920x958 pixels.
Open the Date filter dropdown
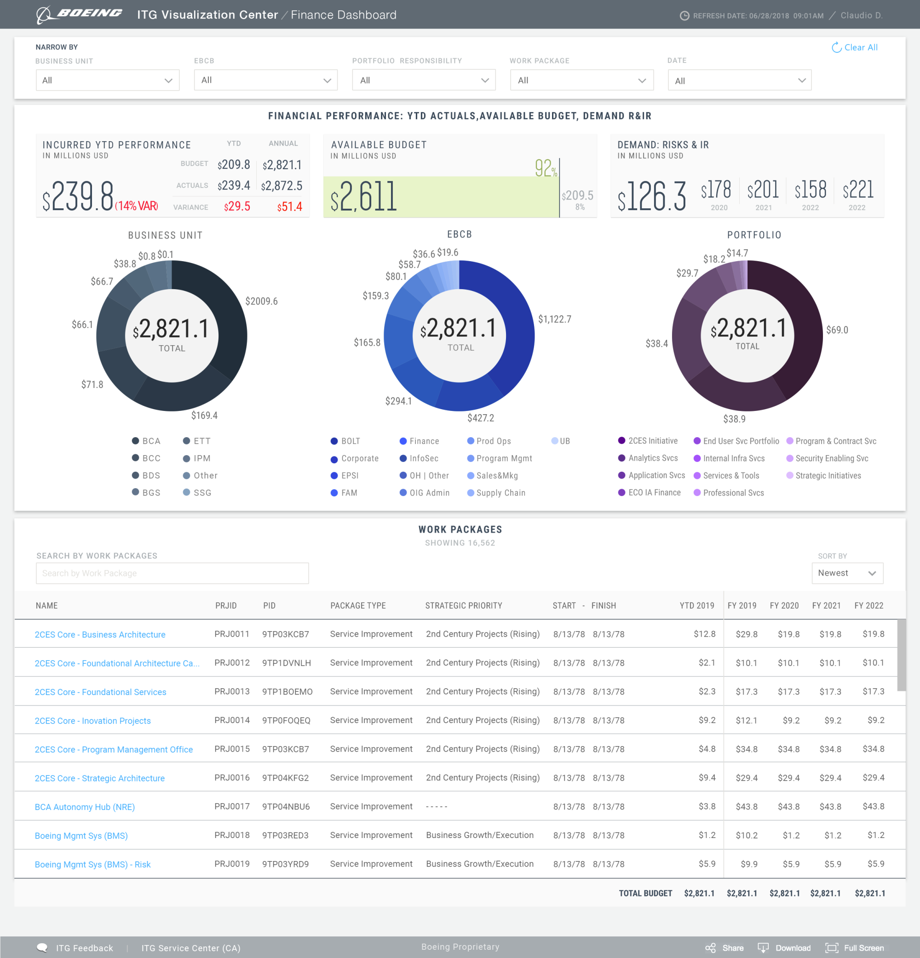[x=740, y=80]
